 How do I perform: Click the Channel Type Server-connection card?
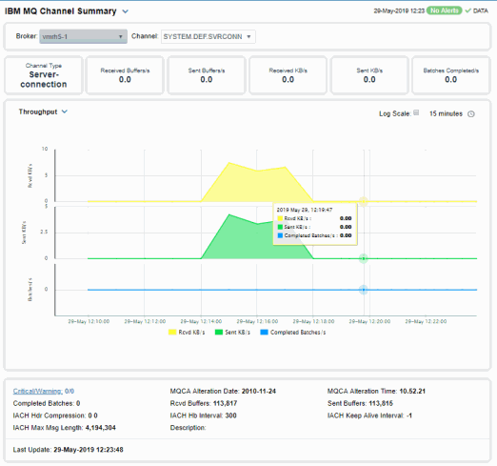click(44, 75)
